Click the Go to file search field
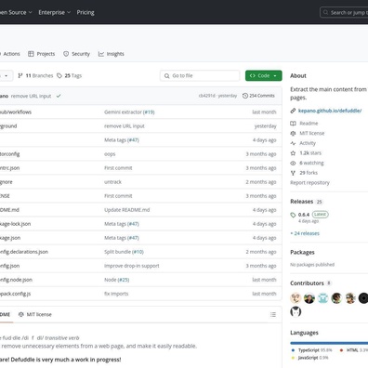The width and height of the screenshot is (368, 368). pos(200,75)
